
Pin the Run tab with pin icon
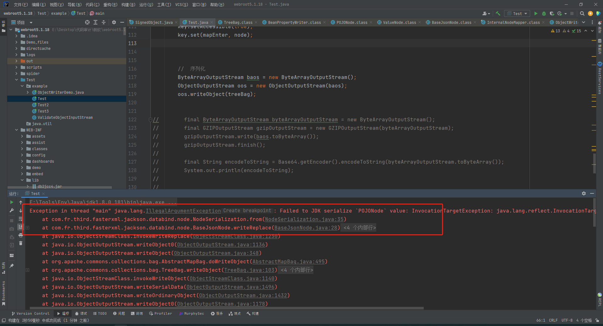pos(12,266)
